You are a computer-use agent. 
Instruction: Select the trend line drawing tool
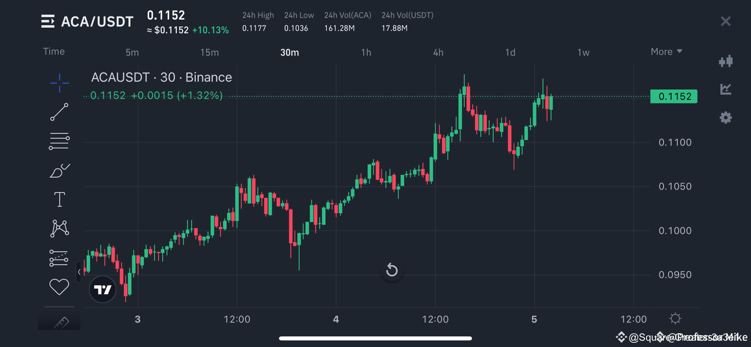pyautogui.click(x=59, y=112)
